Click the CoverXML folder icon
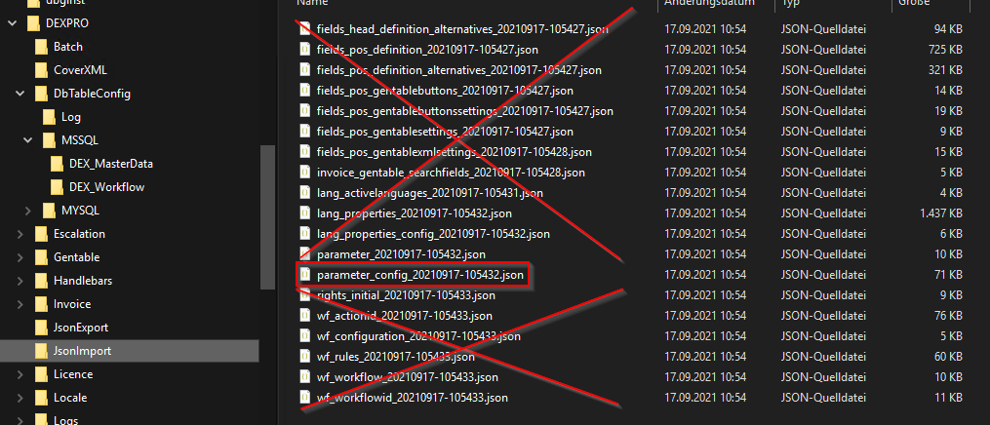 coord(42,70)
